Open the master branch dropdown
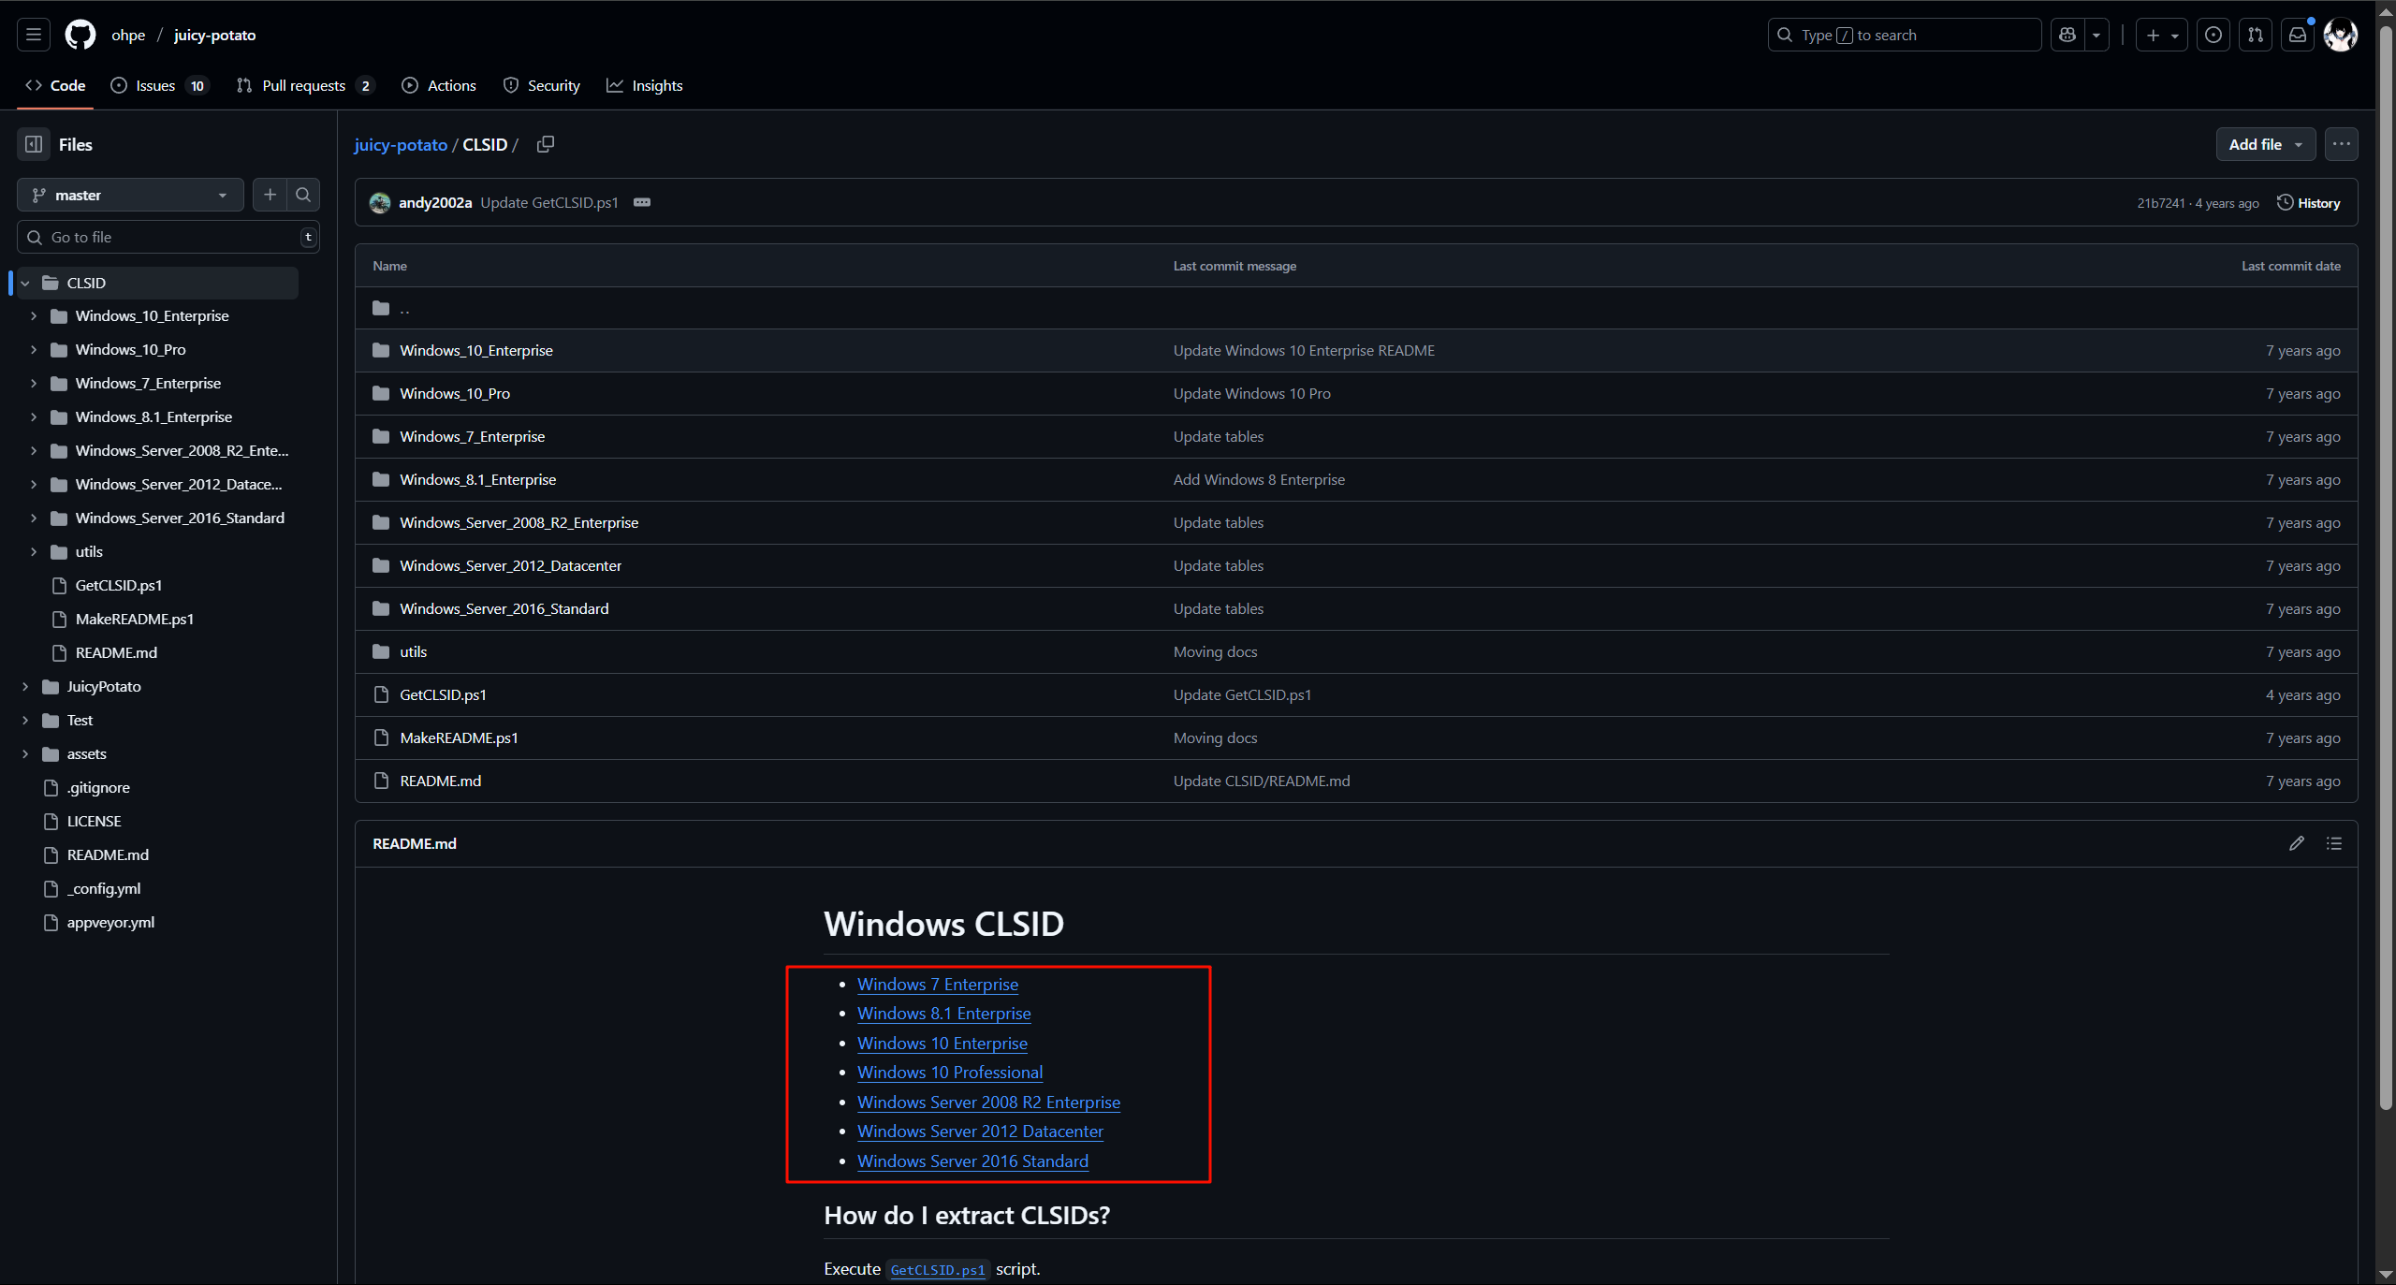 point(130,195)
